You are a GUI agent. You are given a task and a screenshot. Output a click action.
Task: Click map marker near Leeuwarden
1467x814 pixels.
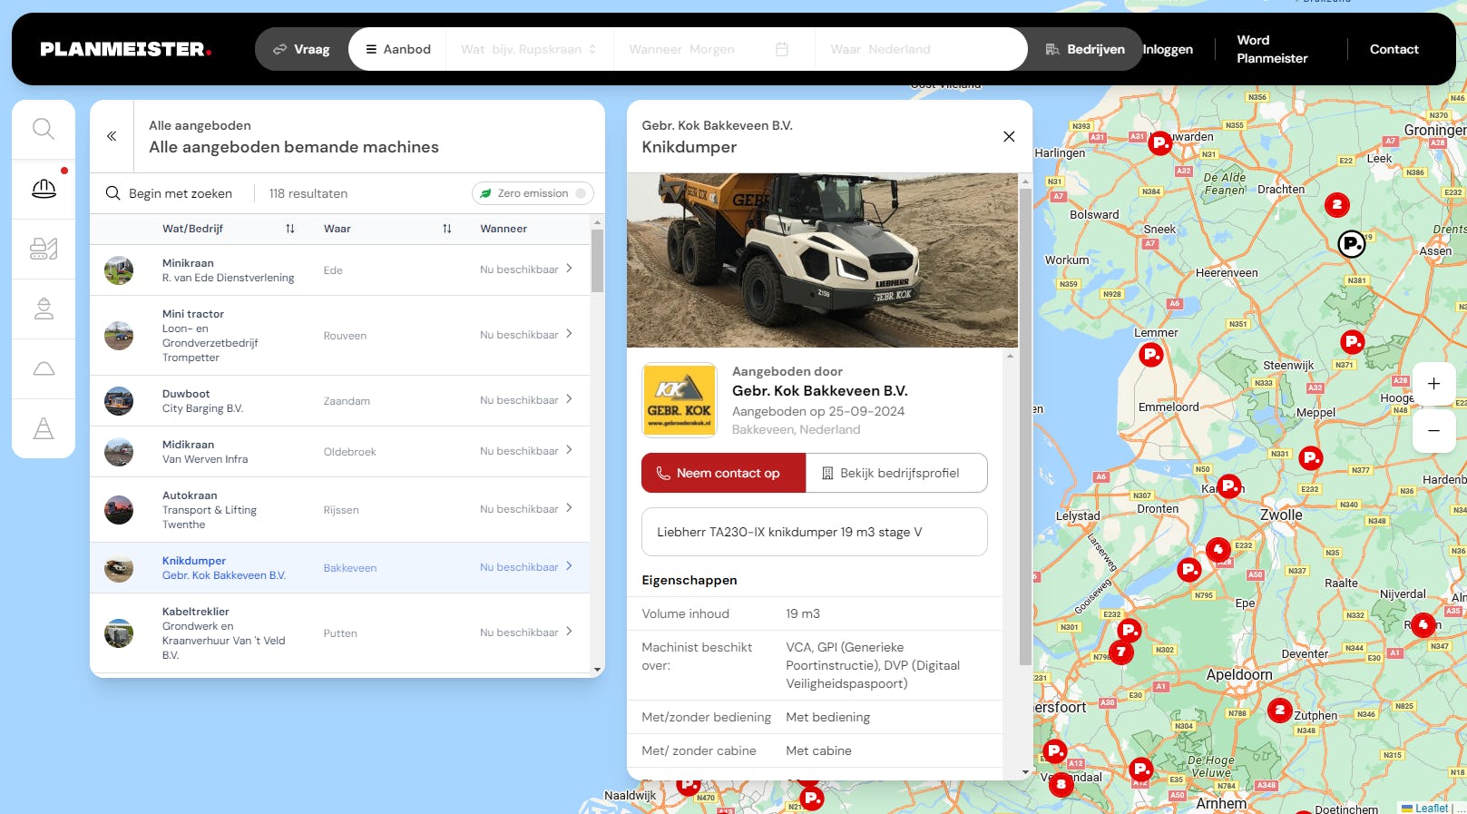coord(1160,142)
